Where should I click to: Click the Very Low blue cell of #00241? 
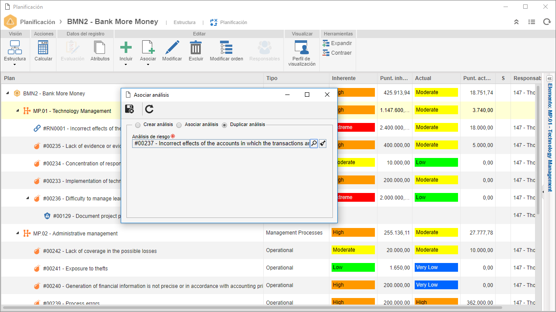436,267
